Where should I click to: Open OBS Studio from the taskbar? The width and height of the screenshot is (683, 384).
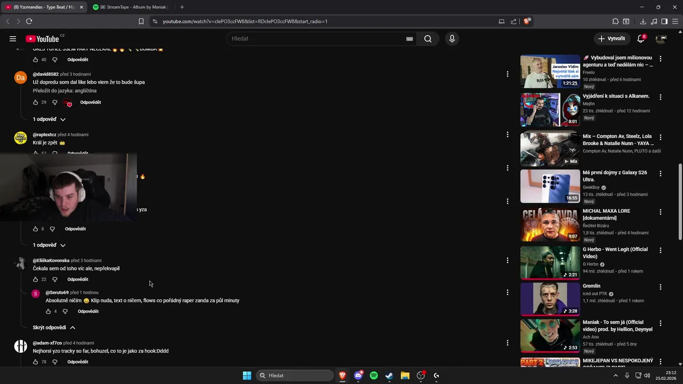(x=421, y=375)
